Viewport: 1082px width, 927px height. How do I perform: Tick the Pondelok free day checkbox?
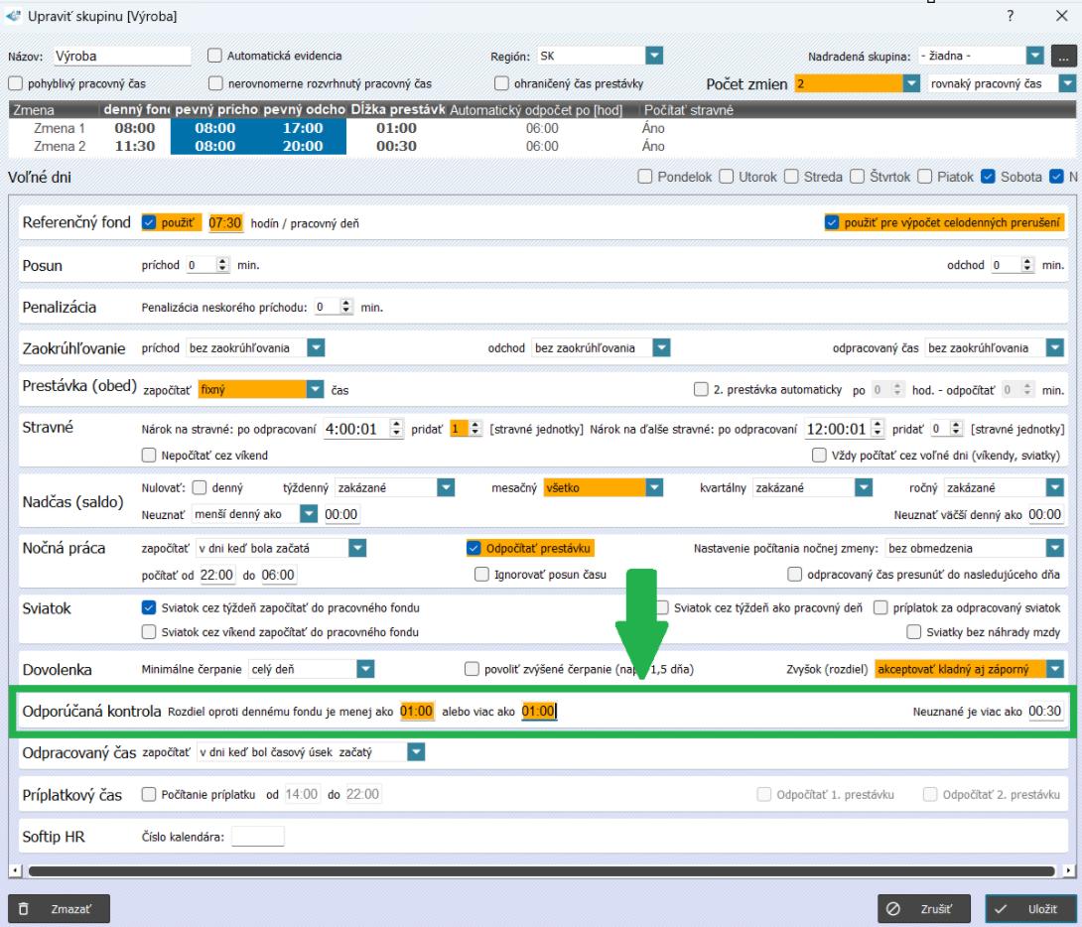coord(645,178)
